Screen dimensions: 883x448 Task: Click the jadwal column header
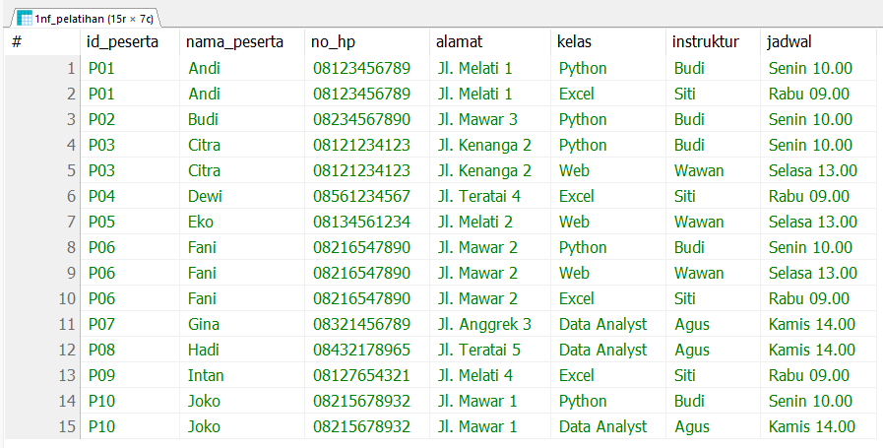819,41
